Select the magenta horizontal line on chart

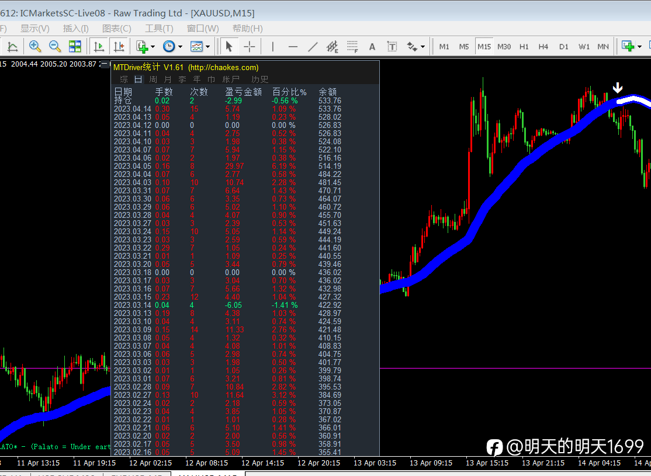515,368
